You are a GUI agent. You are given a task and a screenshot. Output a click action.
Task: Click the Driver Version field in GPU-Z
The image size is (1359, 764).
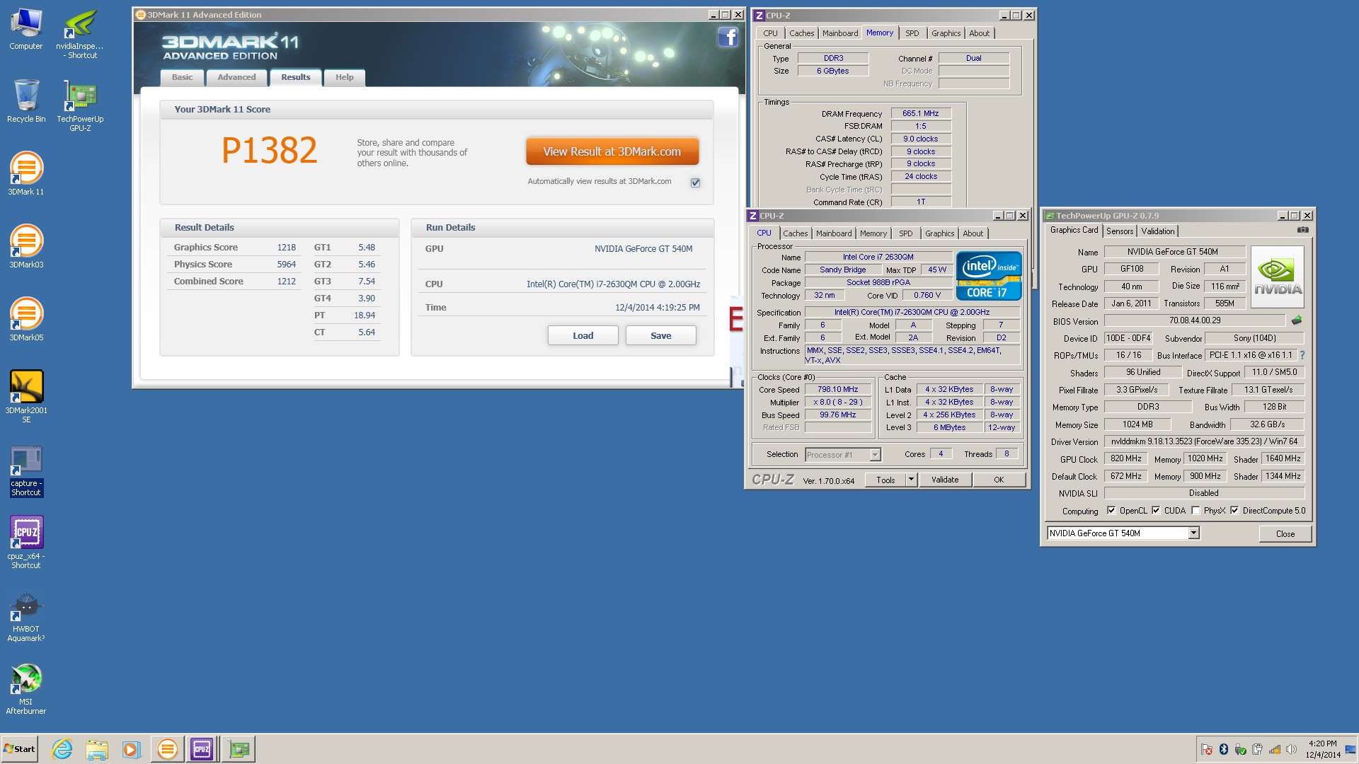pos(1203,441)
